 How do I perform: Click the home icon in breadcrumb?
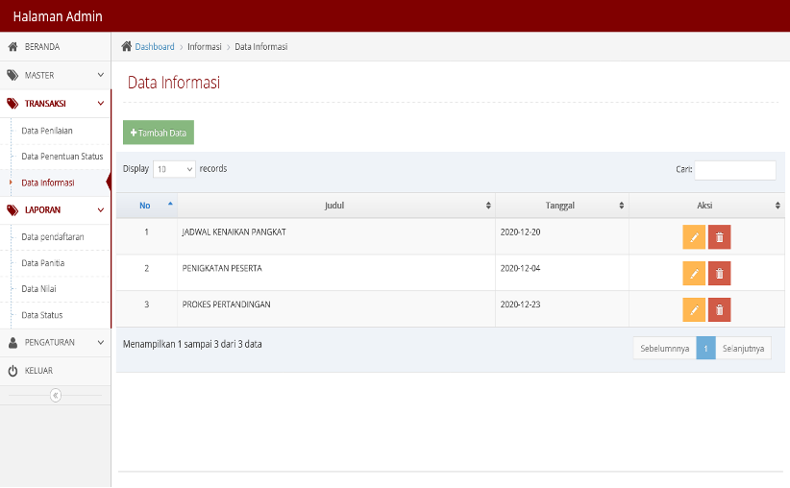(127, 46)
